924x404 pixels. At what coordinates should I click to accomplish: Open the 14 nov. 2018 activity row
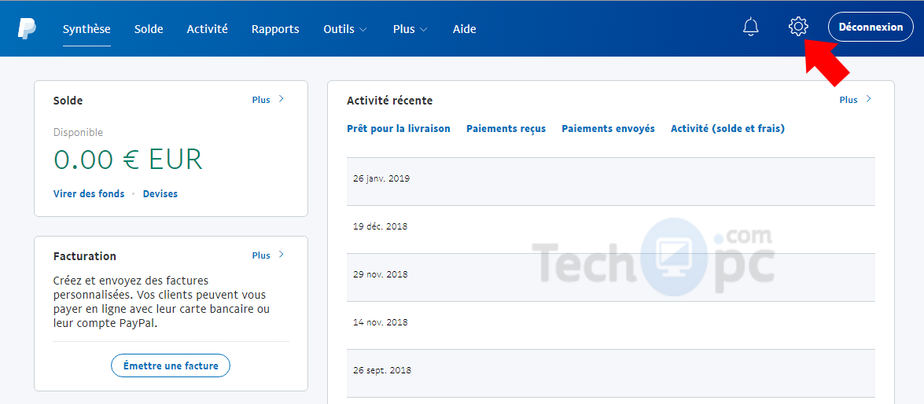click(611, 325)
